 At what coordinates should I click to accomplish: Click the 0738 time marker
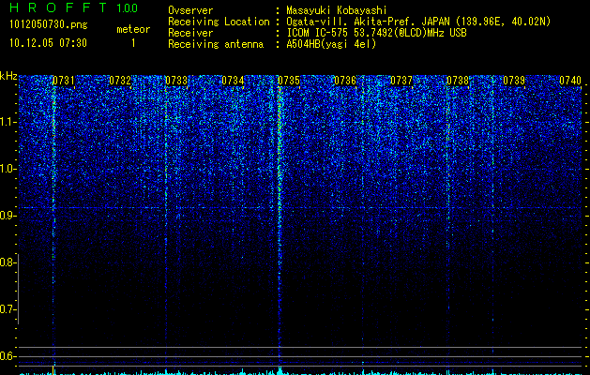click(x=458, y=81)
